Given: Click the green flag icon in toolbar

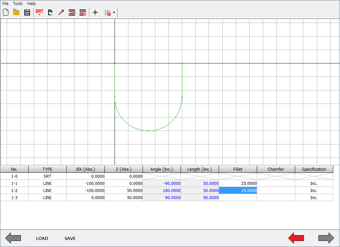Looking at the screenshot, I should pyautogui.click(x=50, y=12).
